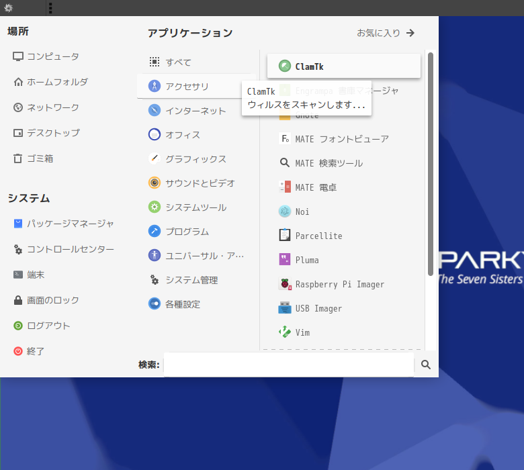Click the プログラム category label
The width and height of the screenshot is (524, 470).
(x=187, y=232)
